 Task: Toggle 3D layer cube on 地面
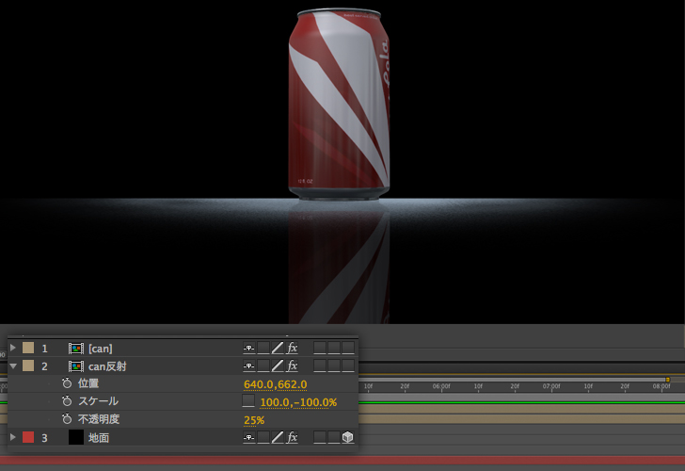click(x=347, y=438)
